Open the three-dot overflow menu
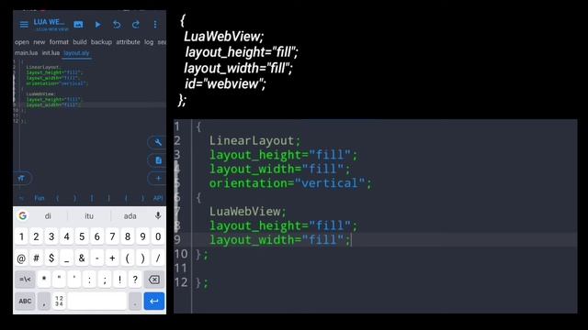The height and width of the screenshot is (330, 588). tap(155, 25)
